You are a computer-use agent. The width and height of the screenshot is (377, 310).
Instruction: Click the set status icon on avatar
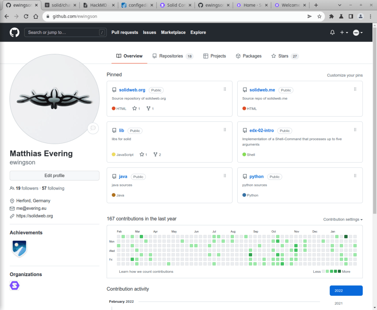coord(93,128)
